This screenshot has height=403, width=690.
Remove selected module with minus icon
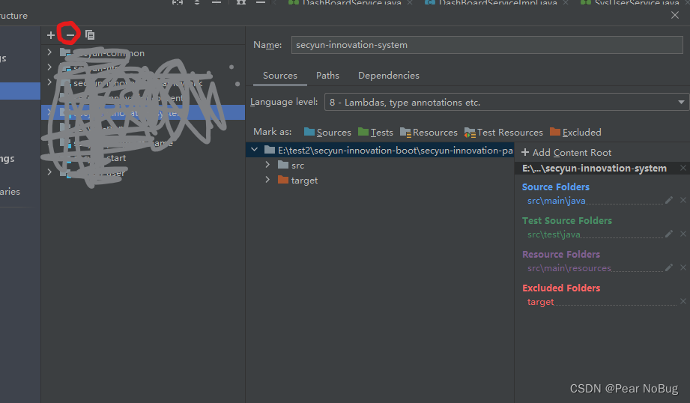tap(70, 34)
